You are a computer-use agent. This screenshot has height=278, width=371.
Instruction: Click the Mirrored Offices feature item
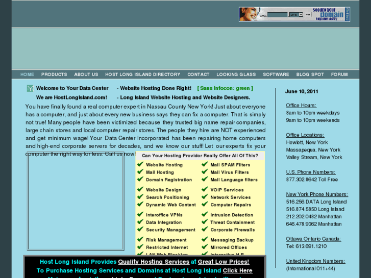click(229, 247)
